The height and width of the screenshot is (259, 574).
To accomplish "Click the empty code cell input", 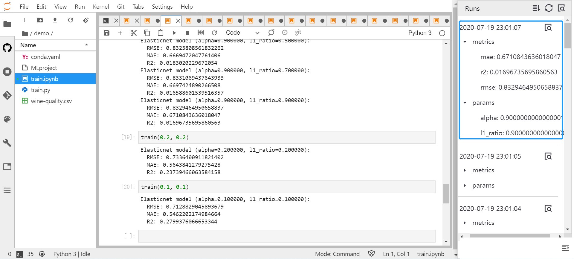I will [x=286, y=236].
